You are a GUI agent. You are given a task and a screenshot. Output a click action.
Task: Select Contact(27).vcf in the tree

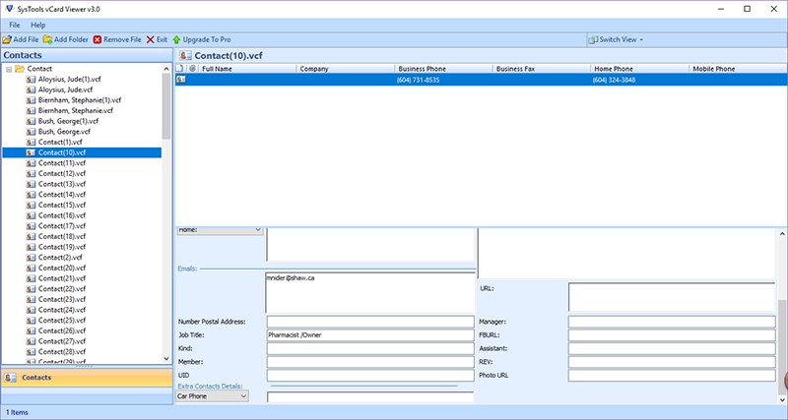pos(62,341)
